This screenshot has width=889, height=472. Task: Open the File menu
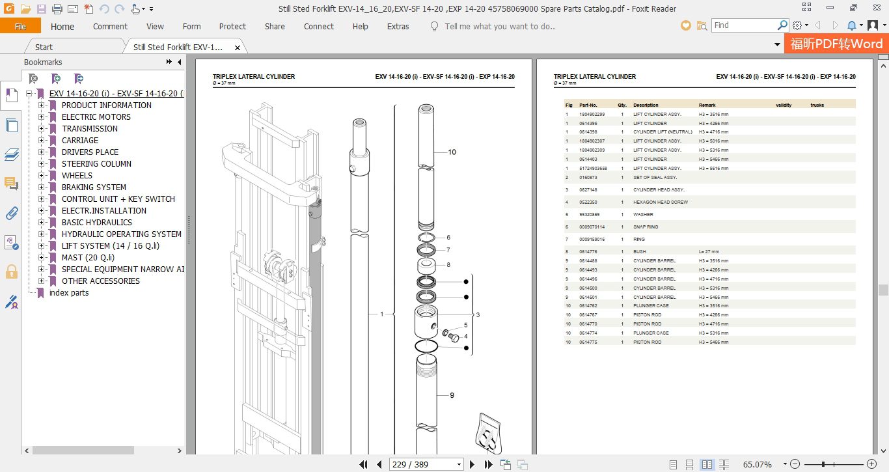20,26
